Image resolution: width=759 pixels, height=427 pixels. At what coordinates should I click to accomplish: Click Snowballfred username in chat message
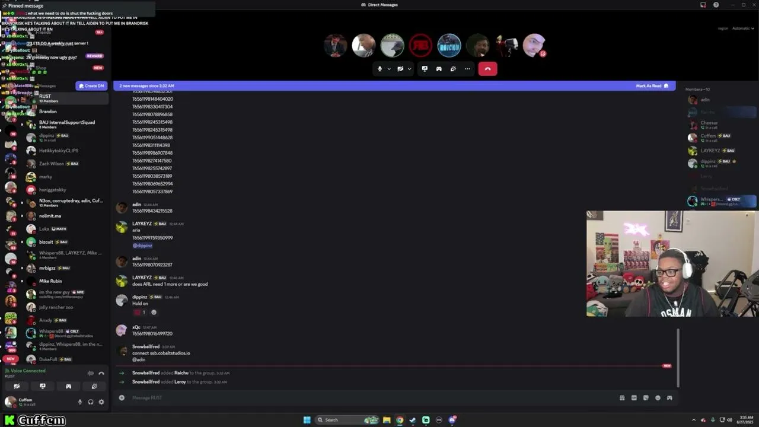(146, 346)
